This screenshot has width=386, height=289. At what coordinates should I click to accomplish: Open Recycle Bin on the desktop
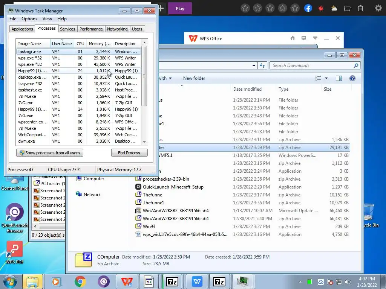coord(371,216)
